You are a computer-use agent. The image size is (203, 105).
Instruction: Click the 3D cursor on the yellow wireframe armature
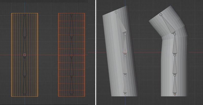25,55
